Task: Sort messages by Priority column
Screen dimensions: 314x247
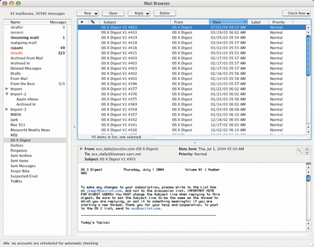Action: [281, 22]
